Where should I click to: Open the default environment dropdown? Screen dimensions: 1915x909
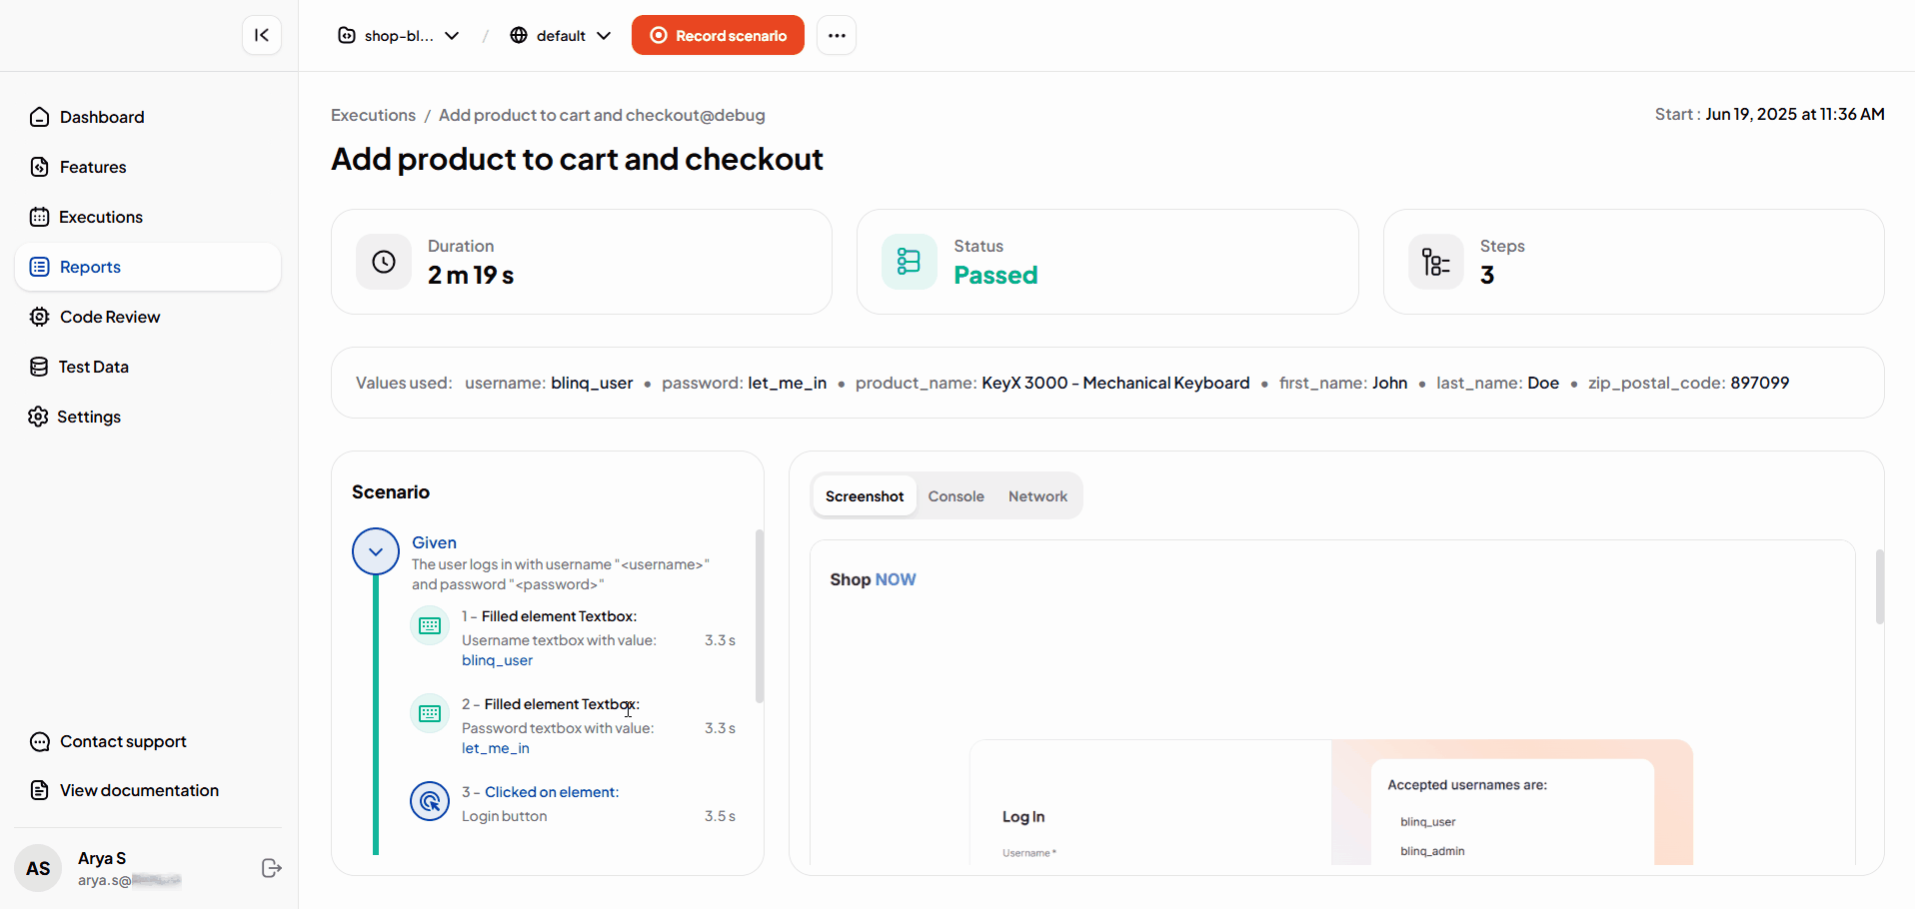(x=561, y=36)
